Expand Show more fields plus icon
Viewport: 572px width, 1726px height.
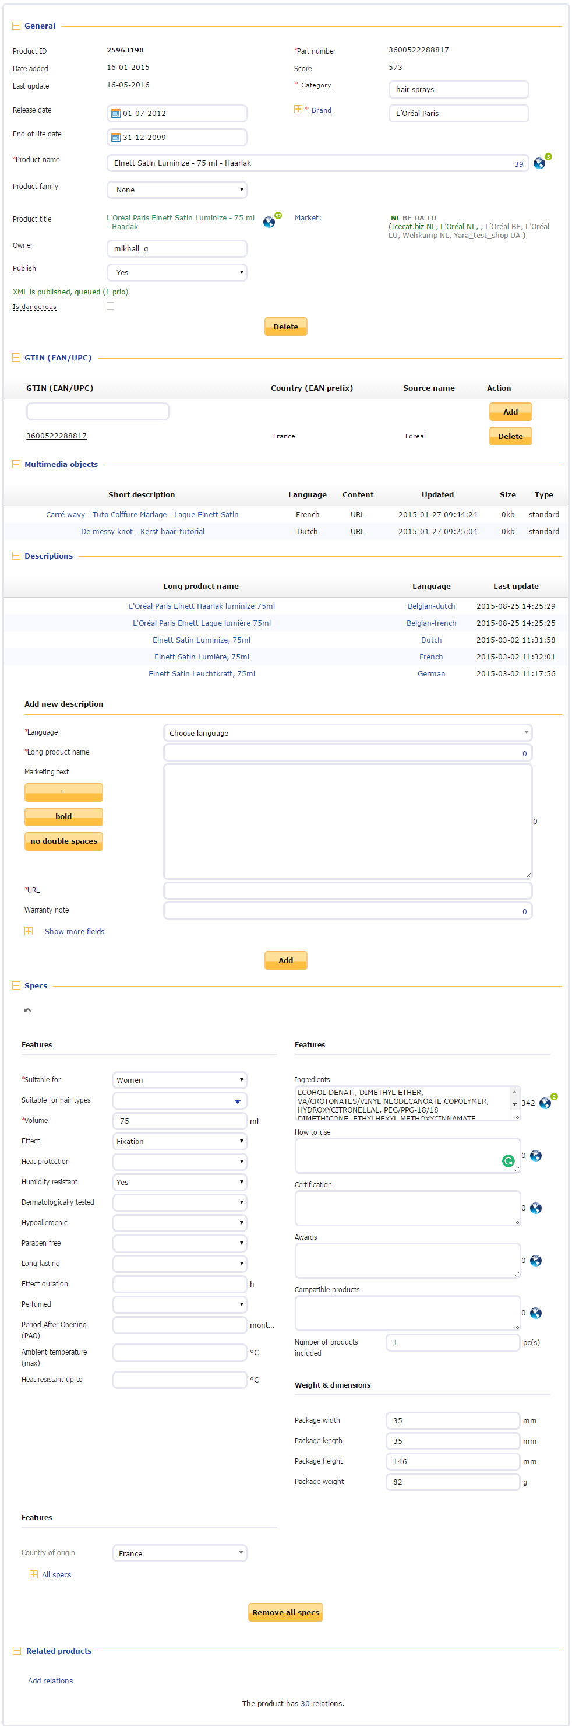click(x=29, y=931)
